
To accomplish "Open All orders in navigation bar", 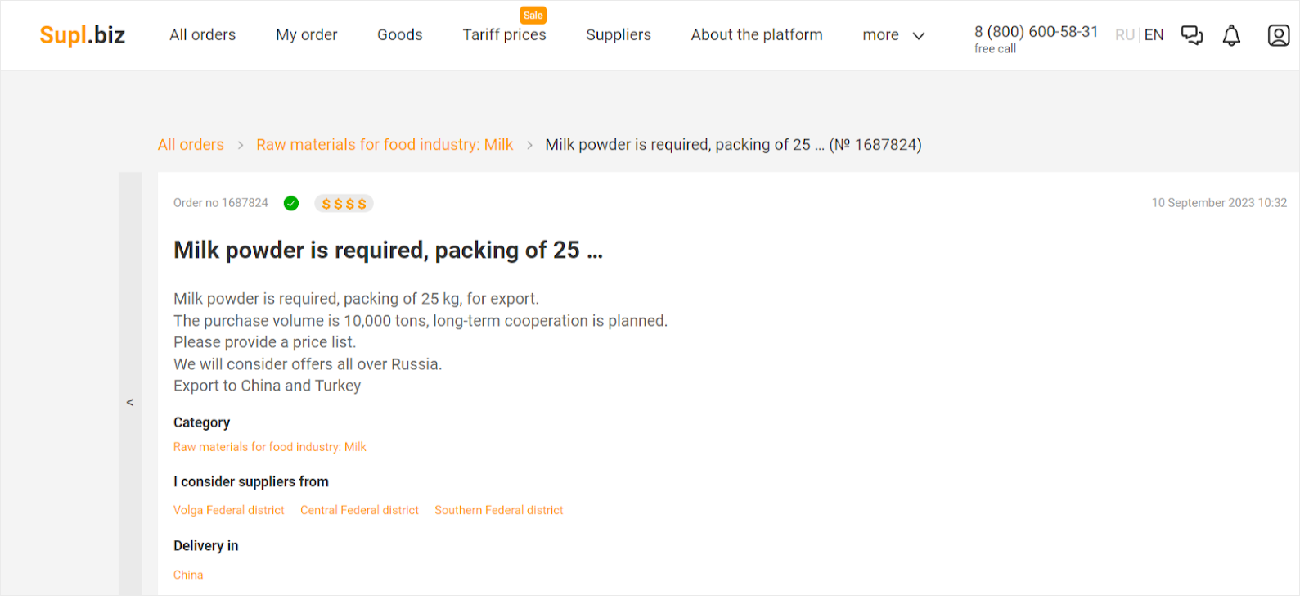I will pyautogui.click(x=203, y=35).
